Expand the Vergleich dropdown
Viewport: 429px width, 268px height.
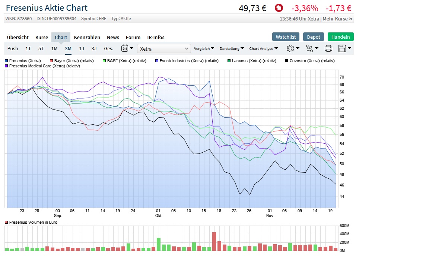point(204,48)
